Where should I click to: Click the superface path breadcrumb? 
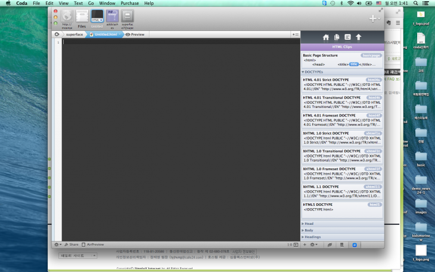74,35
